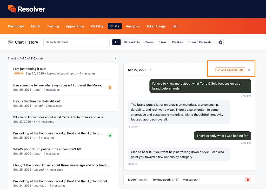Filter chats by Errors
Image resolution: width=266 pixels, height=189 pixels.
(x=149, y=42)
